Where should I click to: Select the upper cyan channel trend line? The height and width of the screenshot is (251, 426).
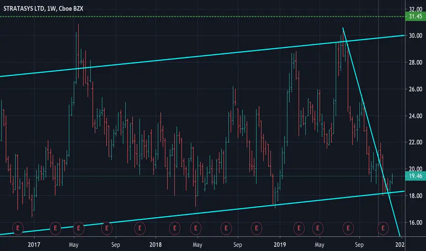point(202,56)
